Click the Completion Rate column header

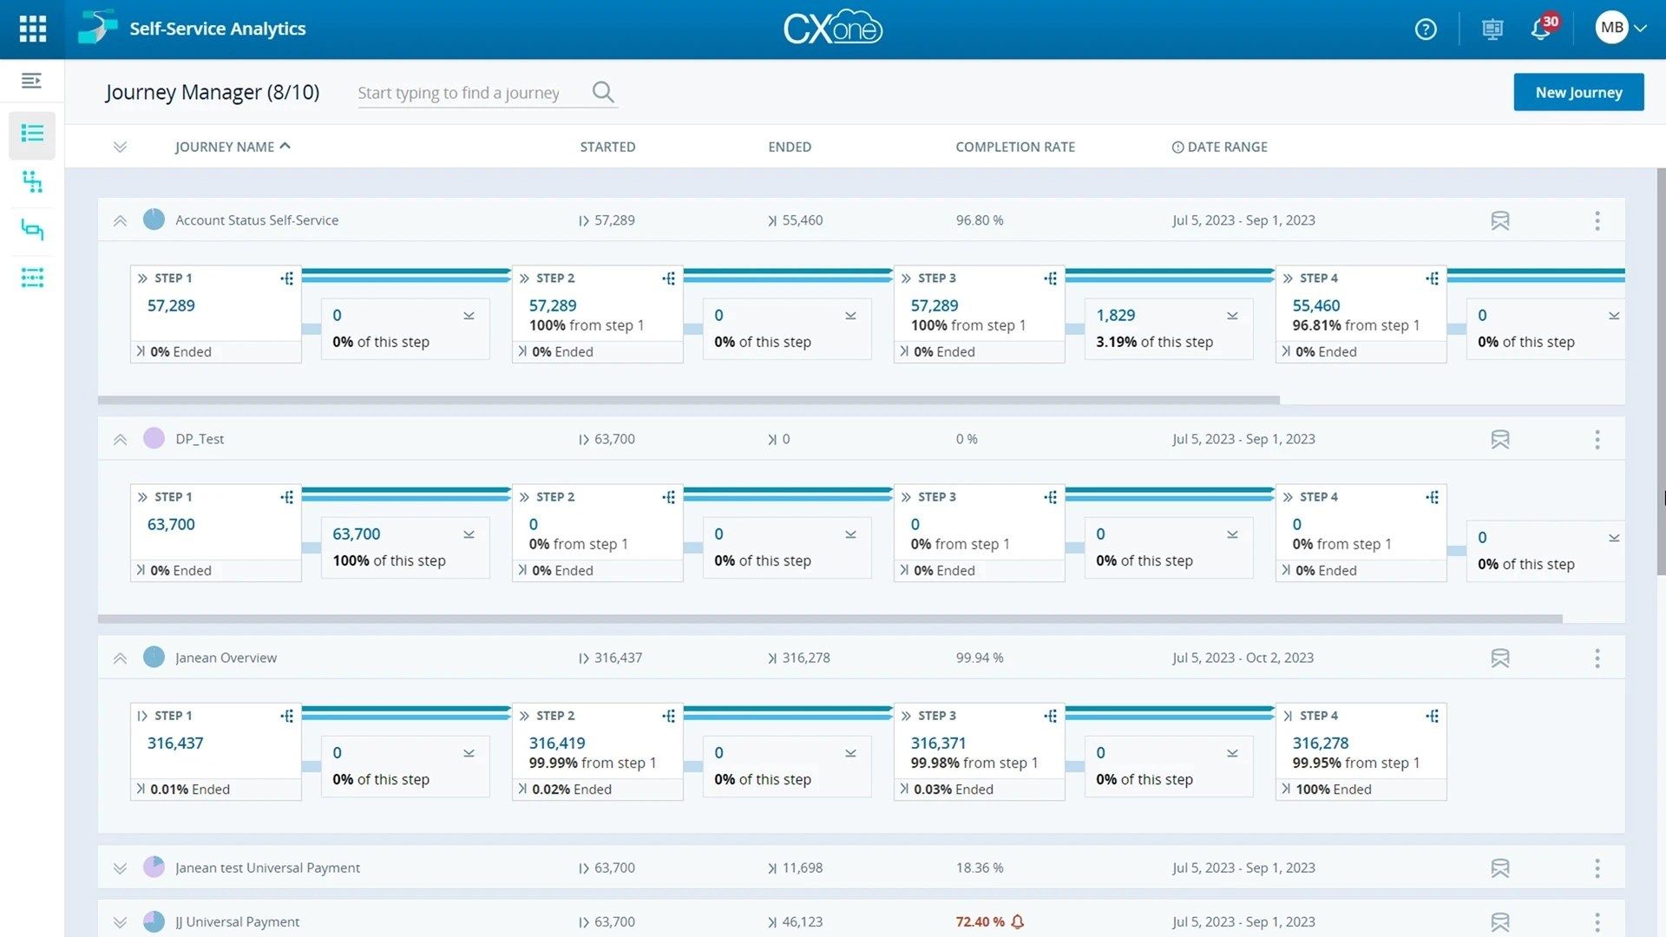pos(1015,147)
